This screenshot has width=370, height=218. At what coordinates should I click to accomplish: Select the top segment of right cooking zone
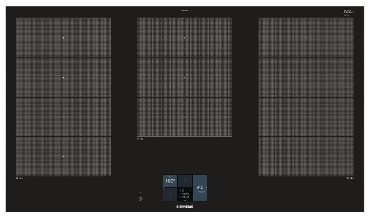tap(306, 37)
